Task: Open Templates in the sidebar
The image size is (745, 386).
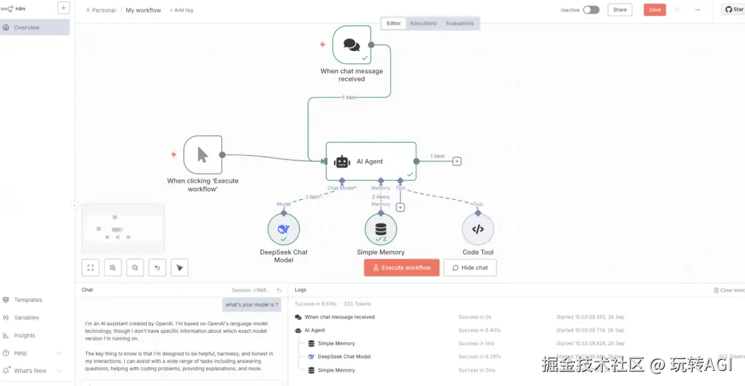Action: (28, 300)
